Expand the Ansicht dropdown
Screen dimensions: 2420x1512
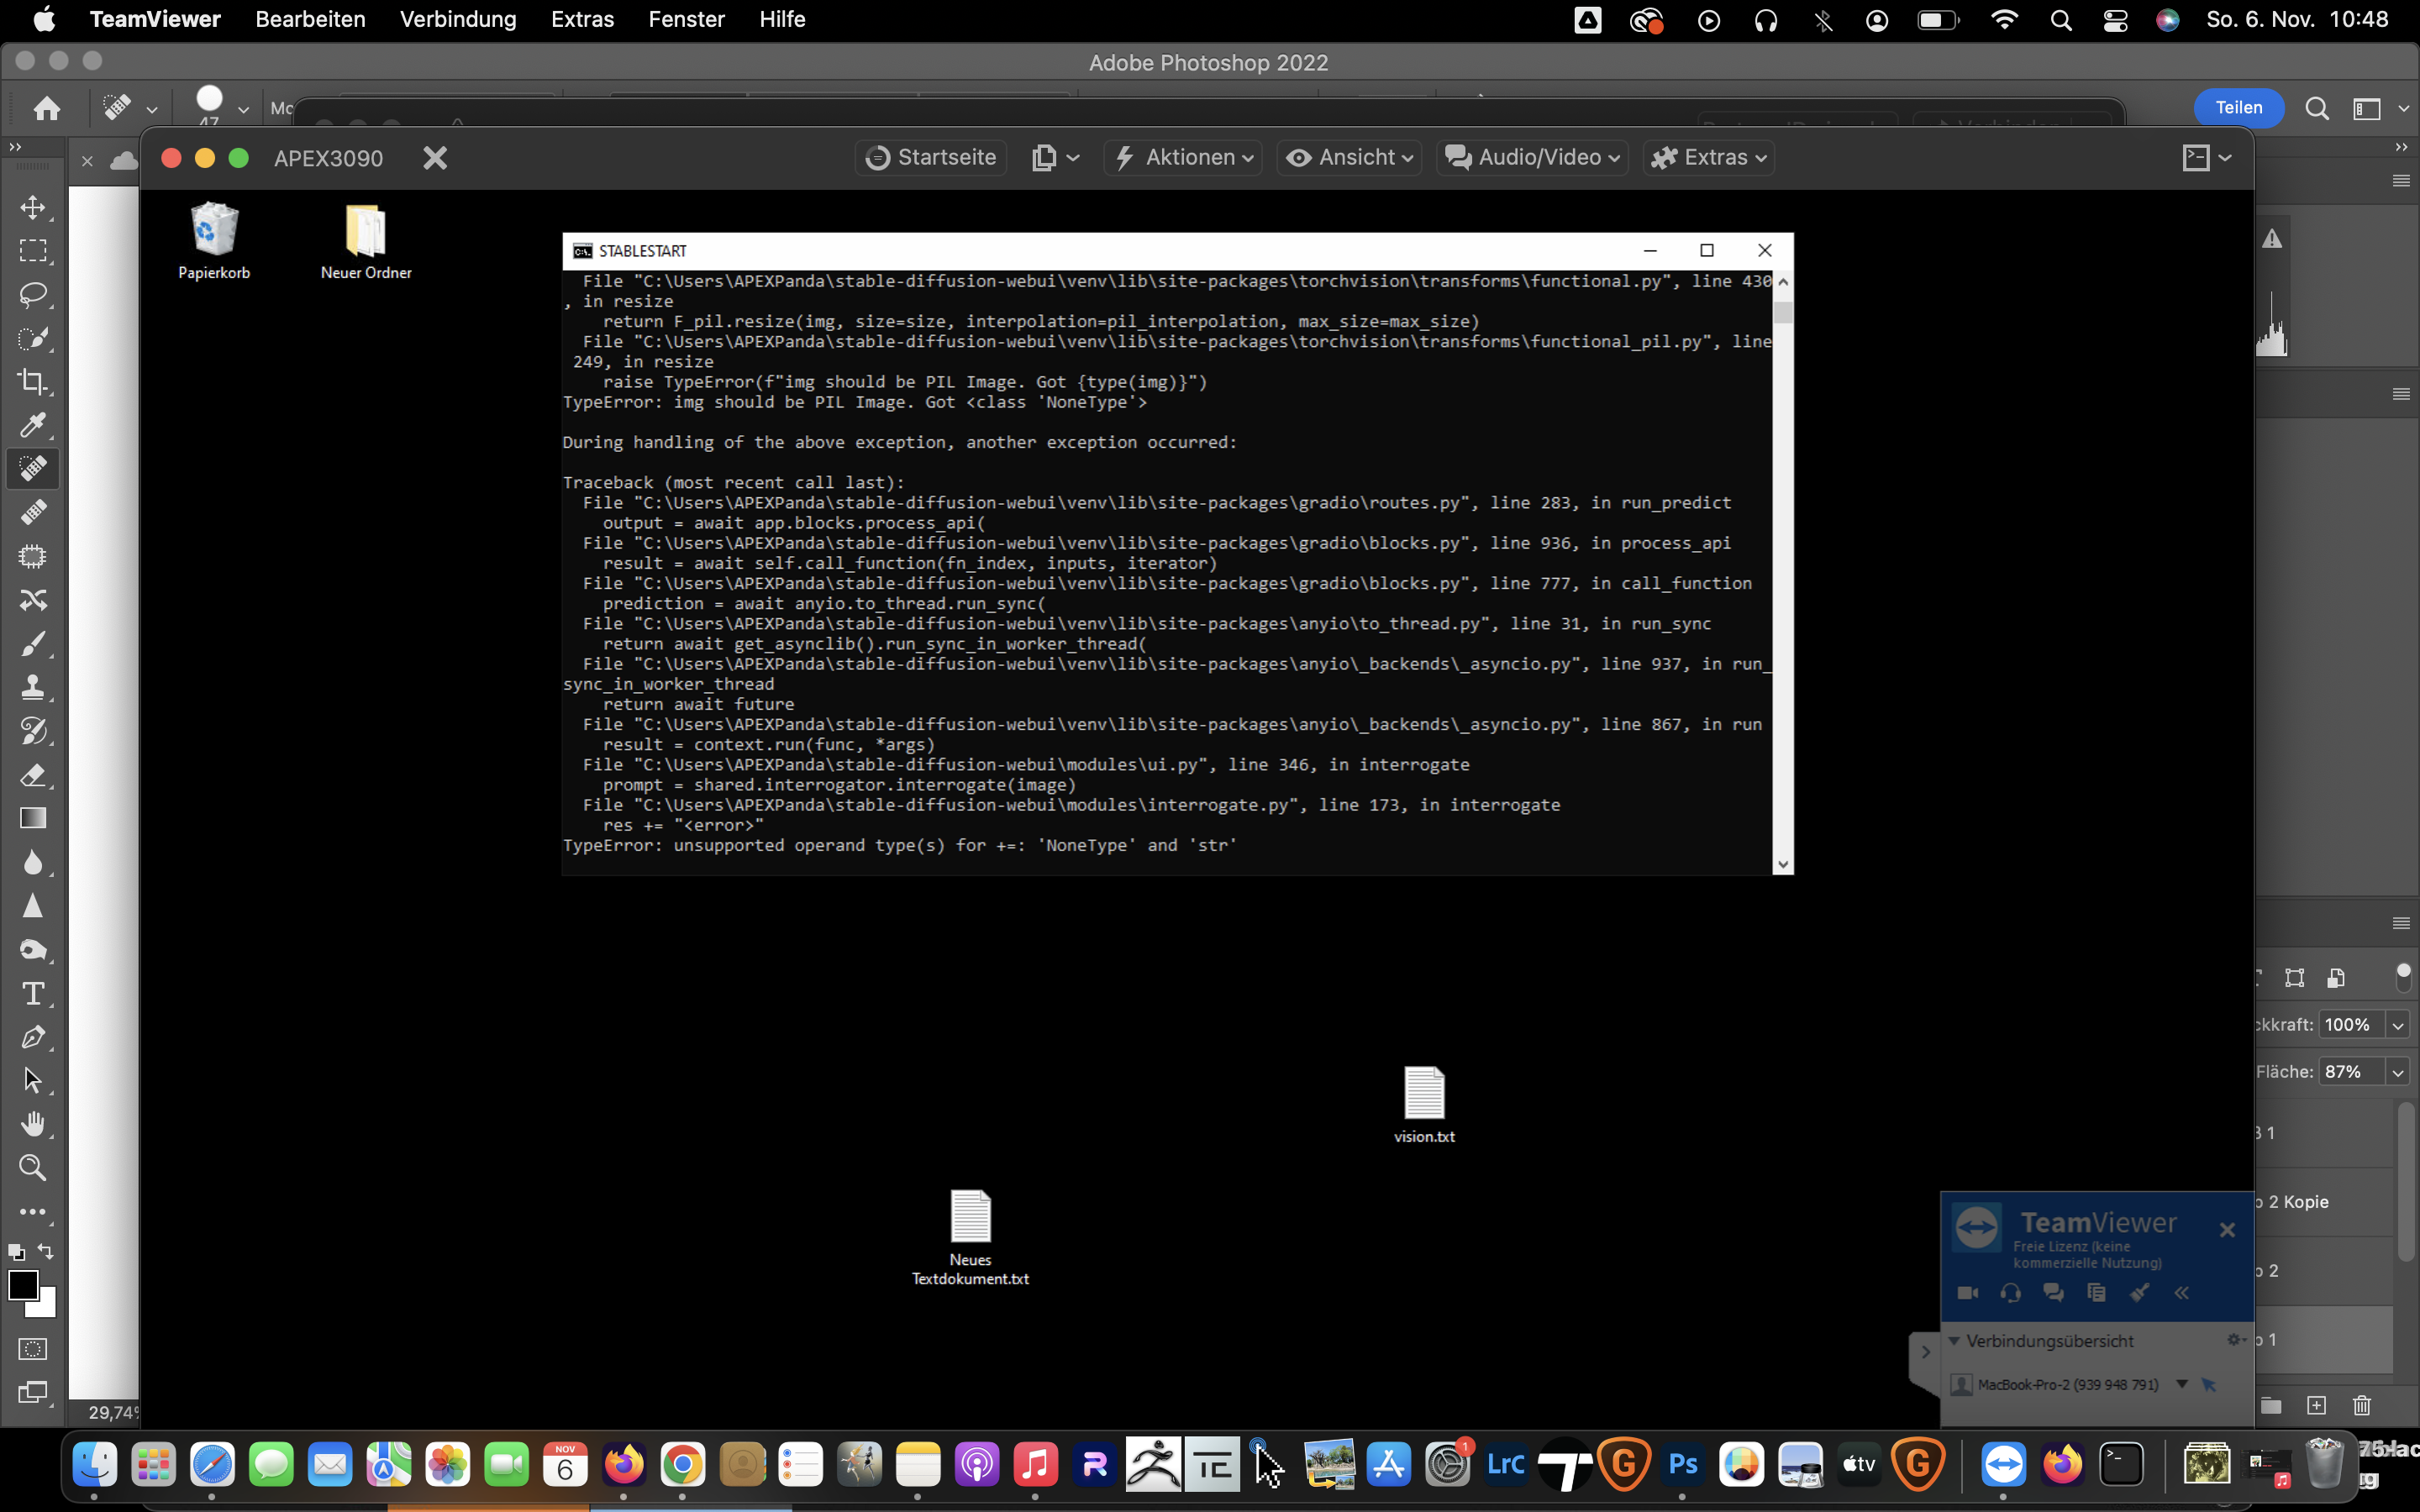tap(1349, 157)
